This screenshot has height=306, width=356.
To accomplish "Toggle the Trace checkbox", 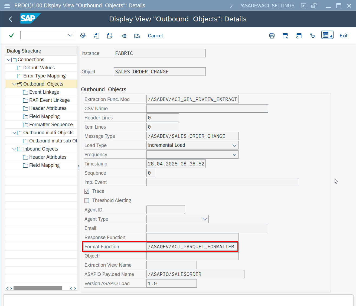I will click(x=87, y=191).
